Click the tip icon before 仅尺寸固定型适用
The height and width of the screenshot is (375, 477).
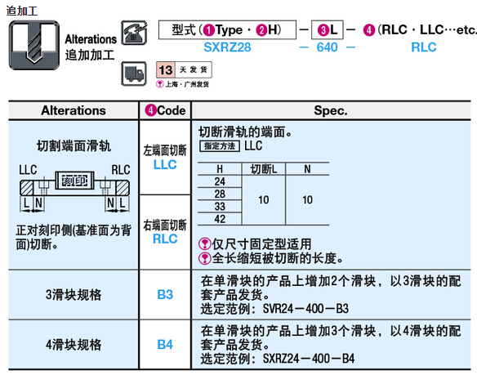tap(205, 243)
